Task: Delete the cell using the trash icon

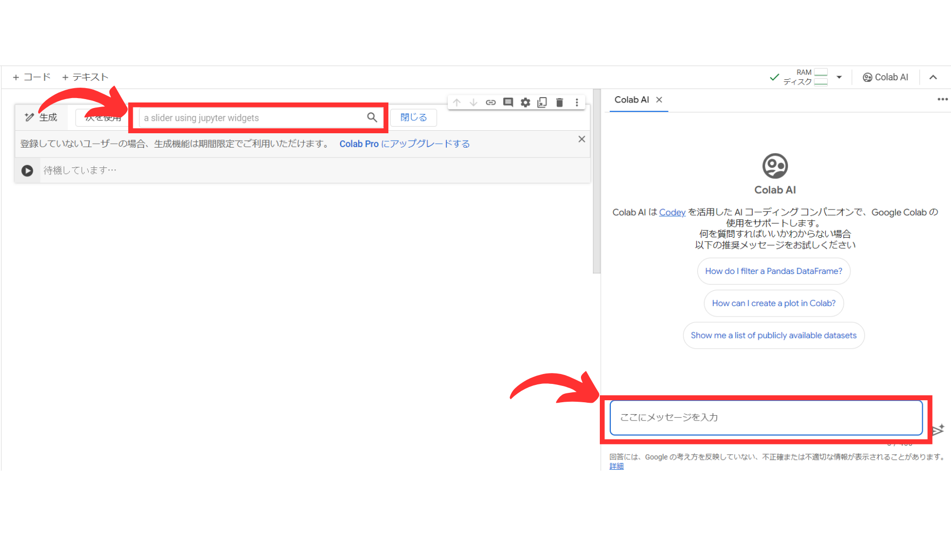Action: pyautogui.click(x=559, y=103)
